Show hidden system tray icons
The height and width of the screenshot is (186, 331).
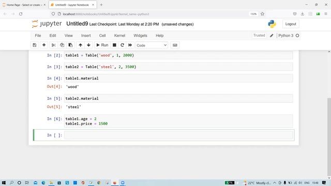[x=275, y=183]
